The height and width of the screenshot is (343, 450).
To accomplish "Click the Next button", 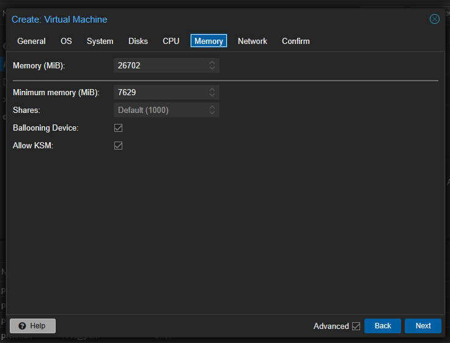I will pyautogui.click(x=423, y=326).
